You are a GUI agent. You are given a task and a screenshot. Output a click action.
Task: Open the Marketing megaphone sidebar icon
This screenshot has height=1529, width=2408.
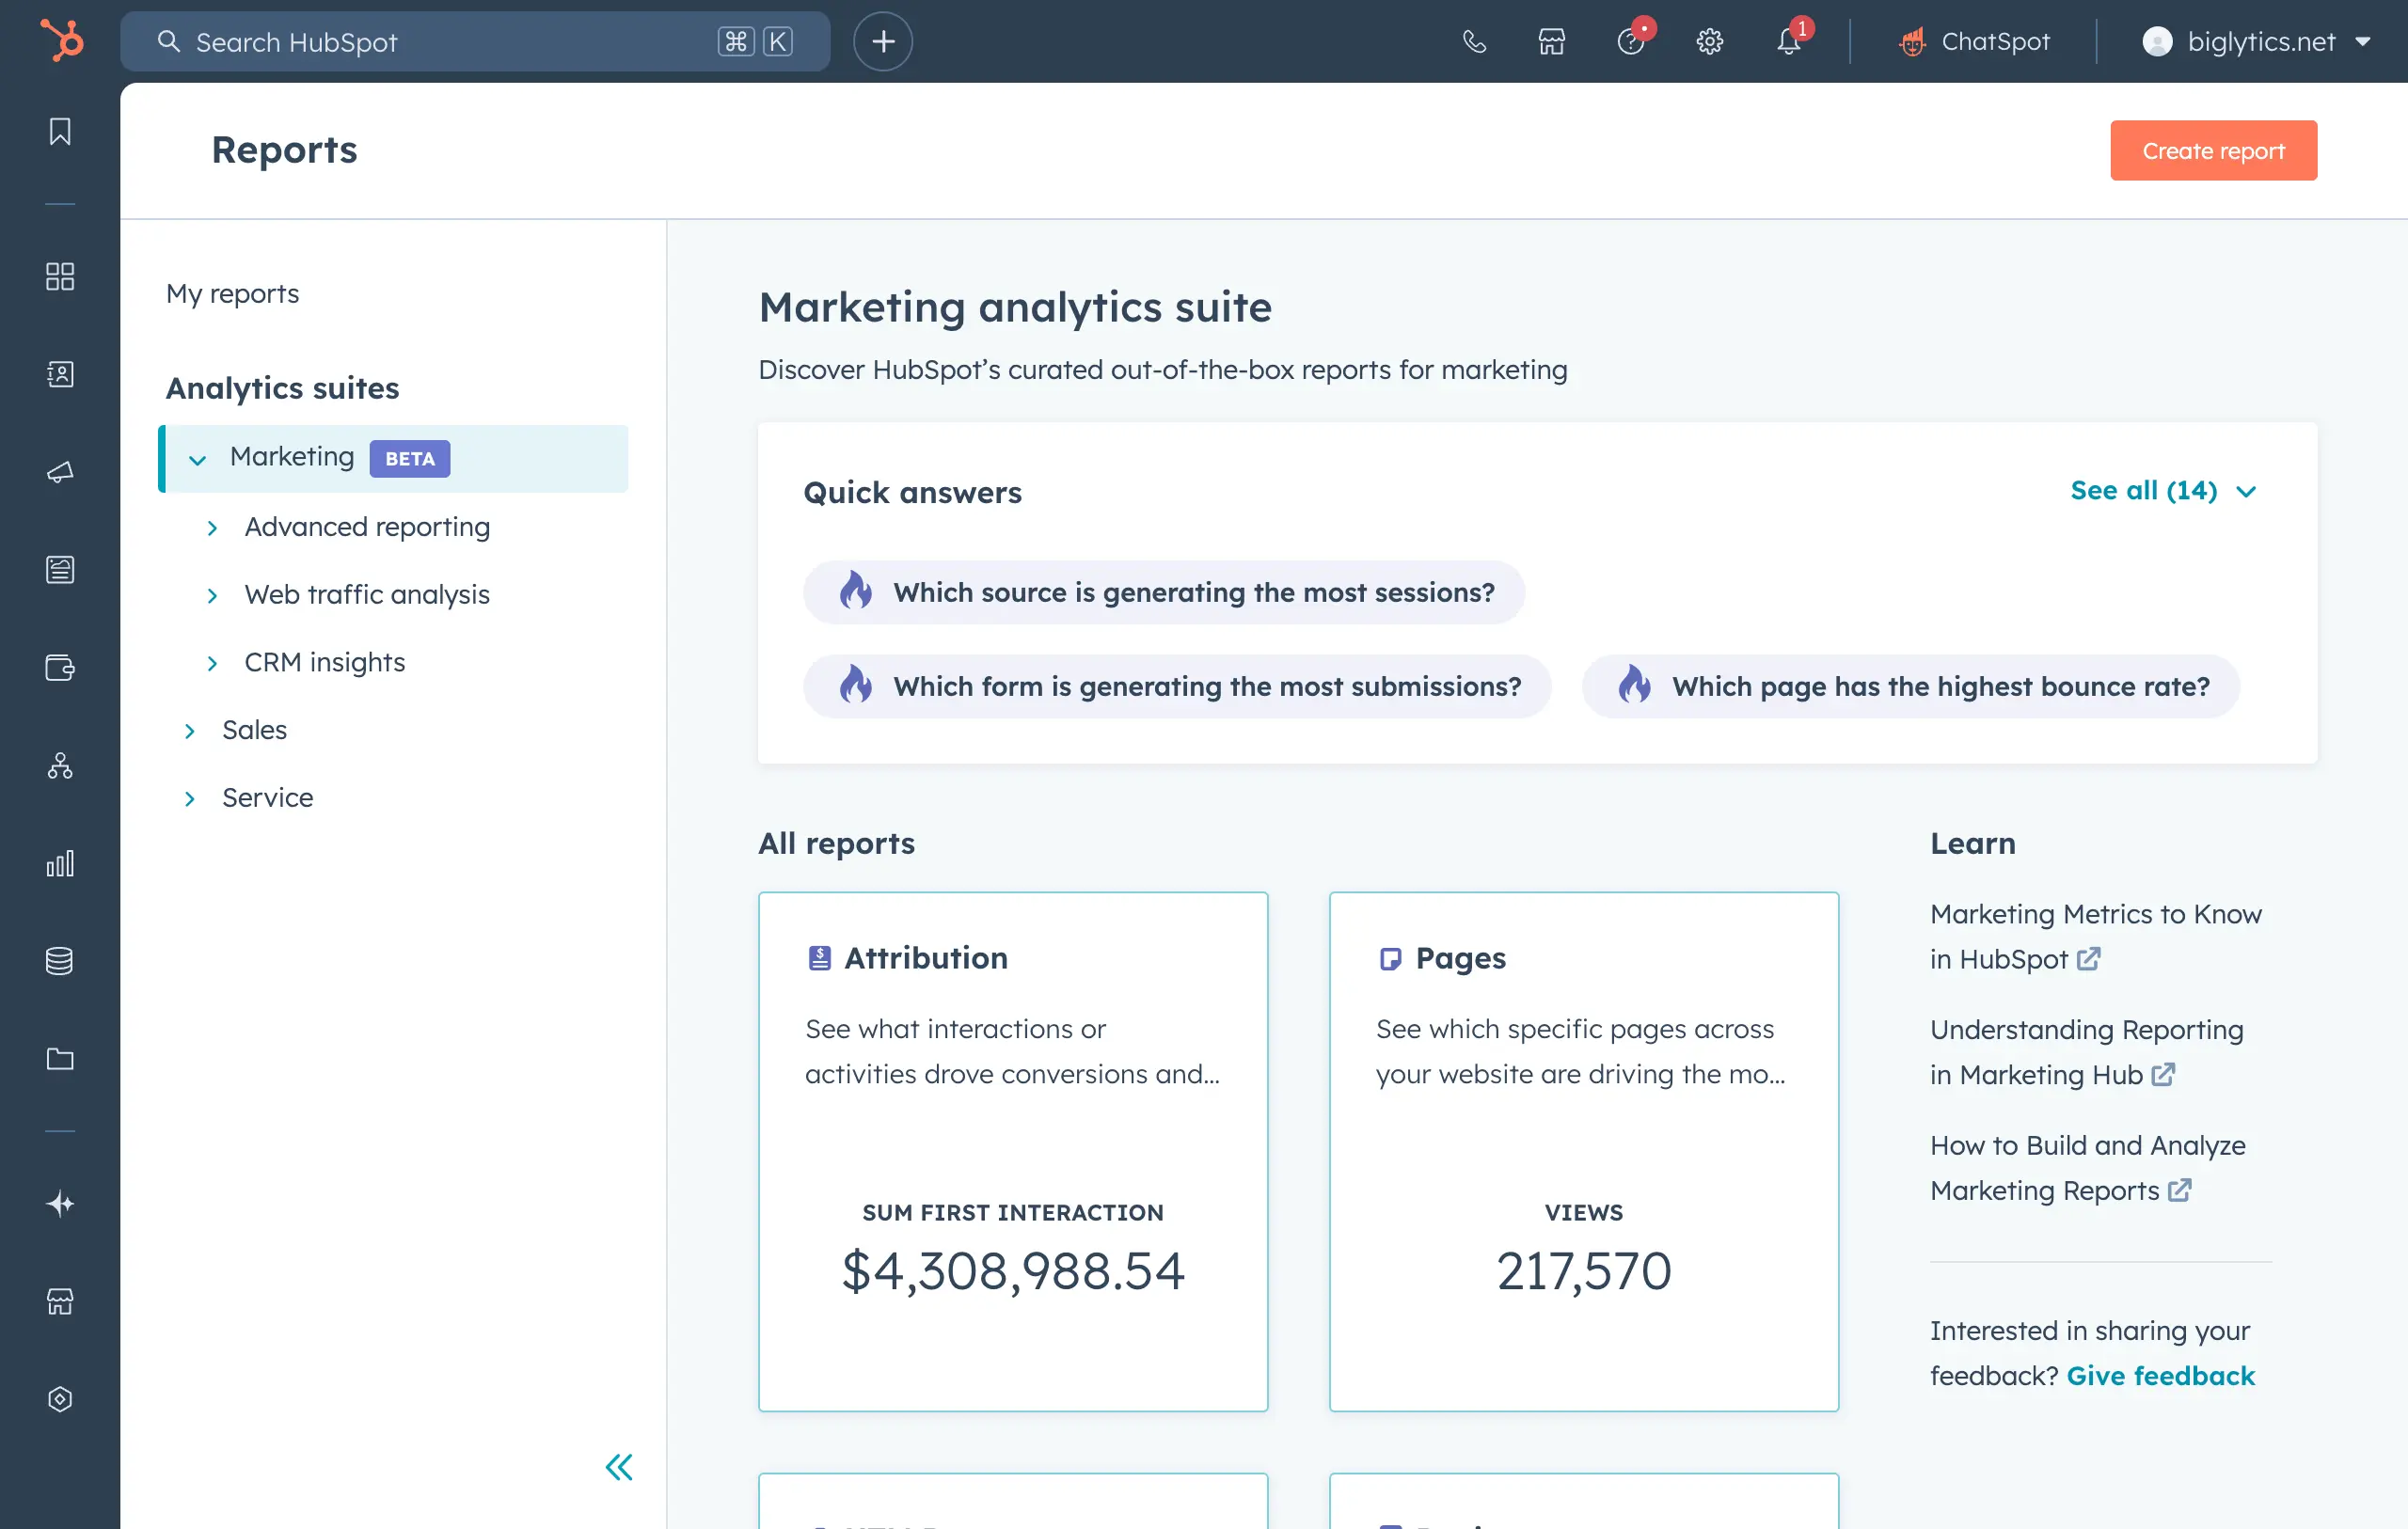[x=60, y=472]
